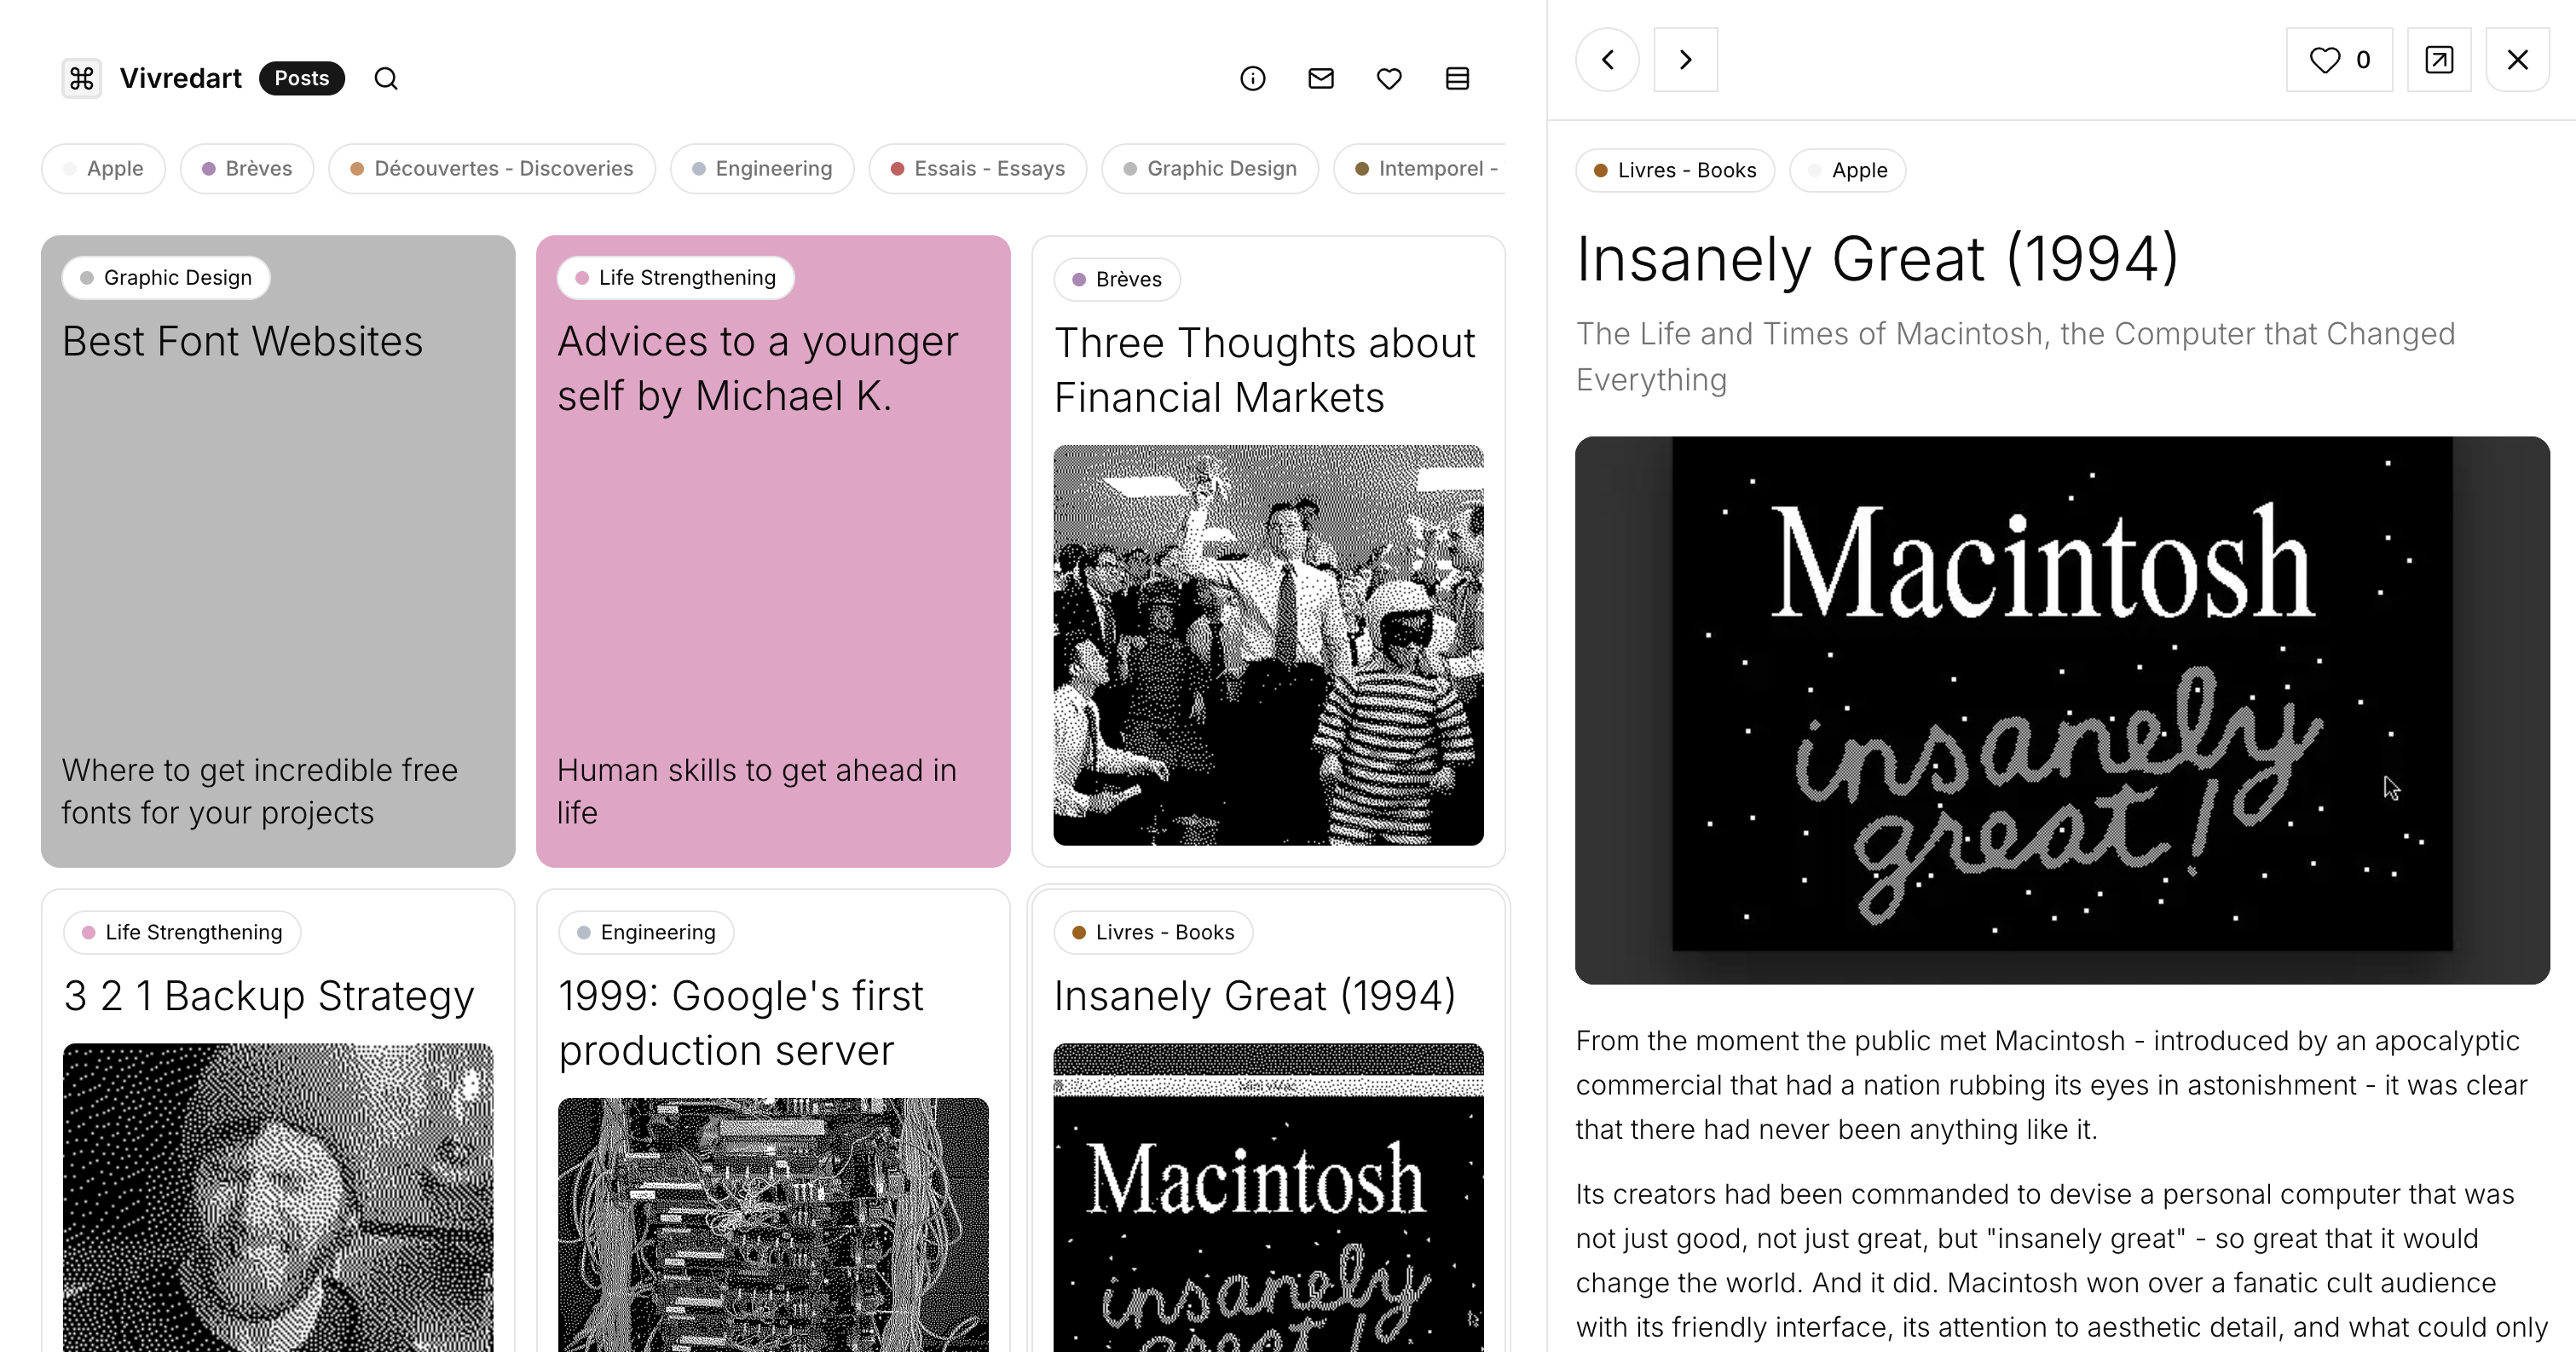Click the Apple tag in detail panel
The width and height of the screenshot is (2576, 1352).
click(x=1847, y=170)
